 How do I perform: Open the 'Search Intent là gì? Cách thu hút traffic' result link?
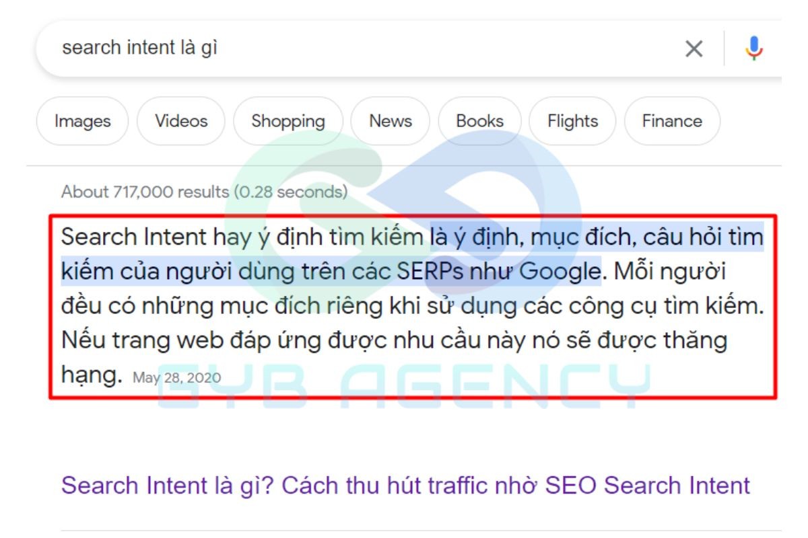pyautogui.click(x=405, y=486)
